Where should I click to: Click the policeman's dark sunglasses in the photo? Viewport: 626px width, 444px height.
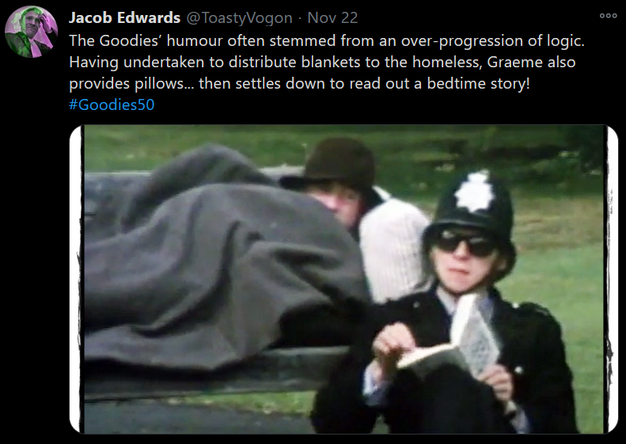[x=465, y=243]
